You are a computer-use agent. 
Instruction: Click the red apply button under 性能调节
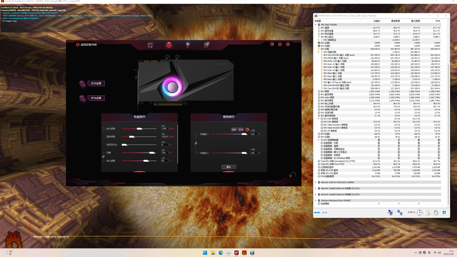[x=139, y=171]
